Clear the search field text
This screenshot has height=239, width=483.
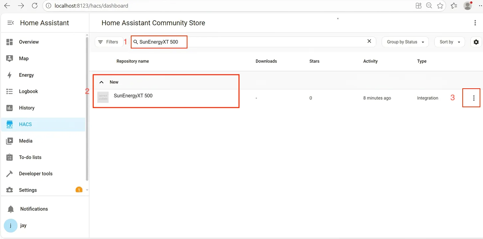(369, 41)
